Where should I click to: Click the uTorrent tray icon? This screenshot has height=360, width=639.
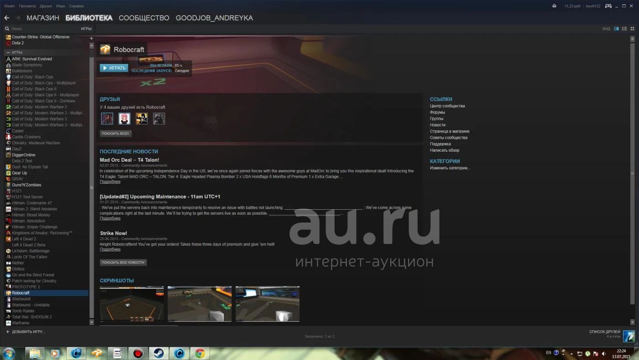(x=588, y=353)
